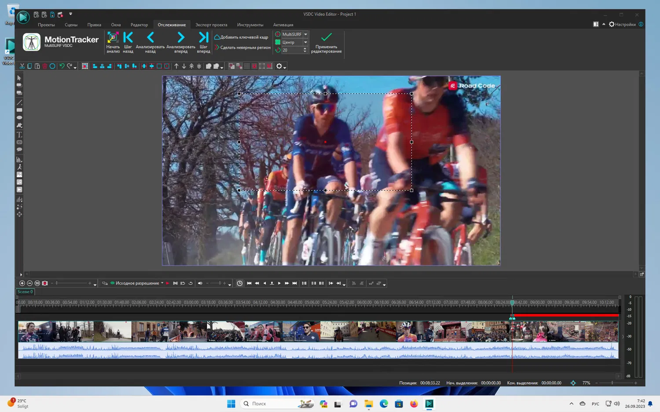Click the bottom-right zoom slider near 77%
The width and height of the screenshot is (660, 412).
616,383
